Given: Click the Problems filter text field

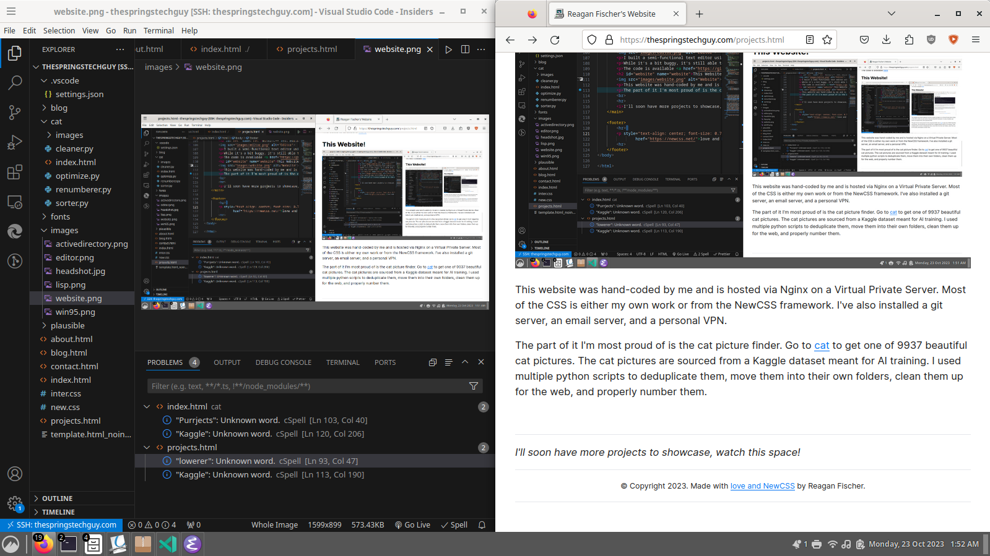Looking at the screenshot, I should tap(306, 386).
